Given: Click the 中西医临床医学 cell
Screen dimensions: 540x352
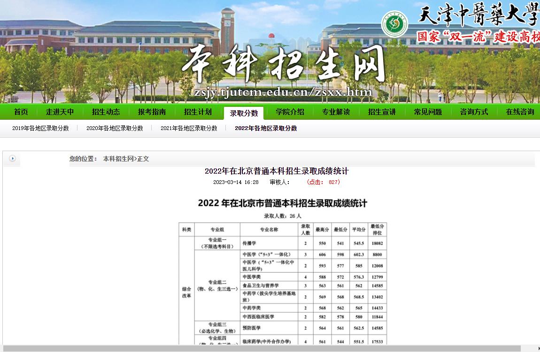Looking at the screenshot, I should 269,316.
